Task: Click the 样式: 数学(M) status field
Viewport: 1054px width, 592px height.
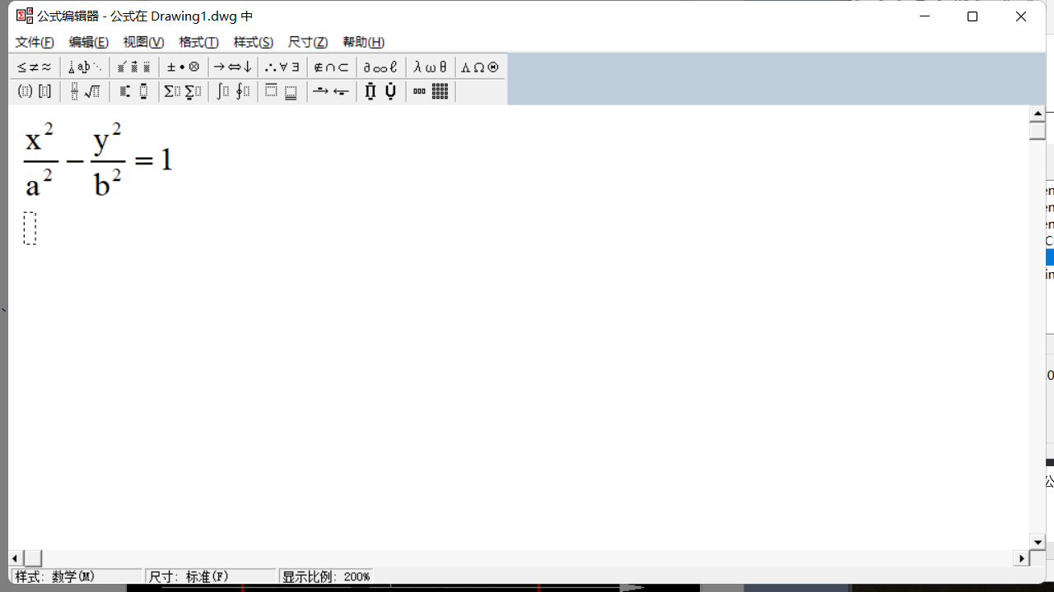Action: point(77,576)
